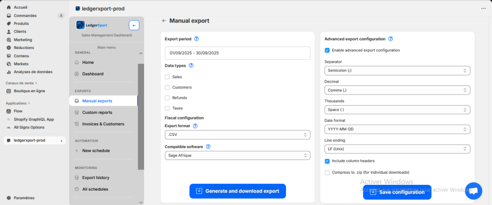
Task: Go to Custom reports in sidebar
Action: pos(97,112)
